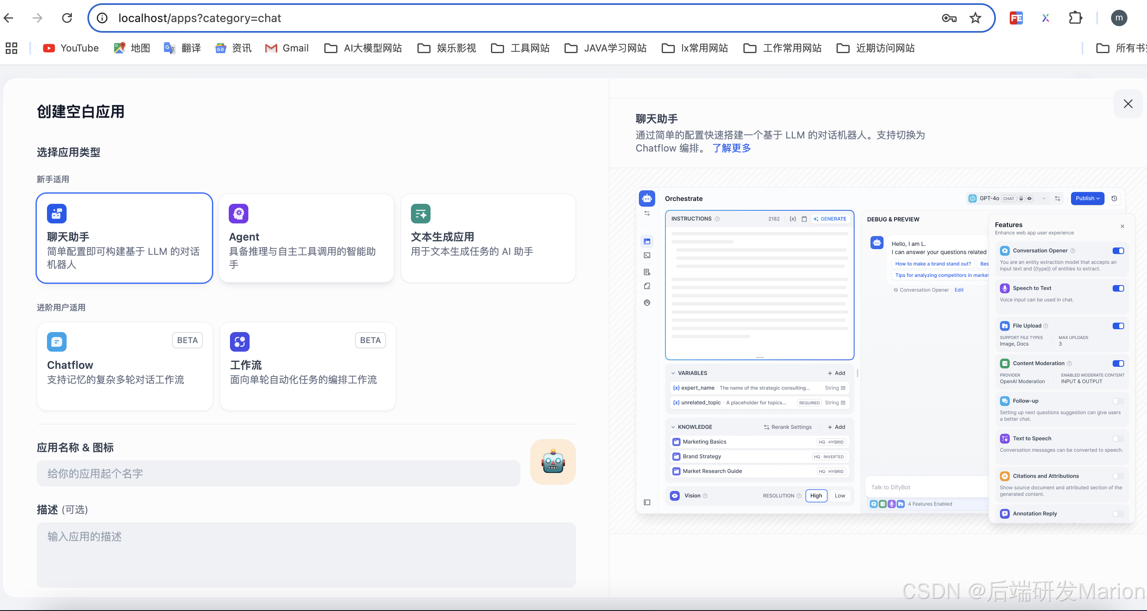The width and height of the screenshot is (1147, 611).
Task: Toggle the Speech to Text switch
Action: click(x=1118, y=288)
